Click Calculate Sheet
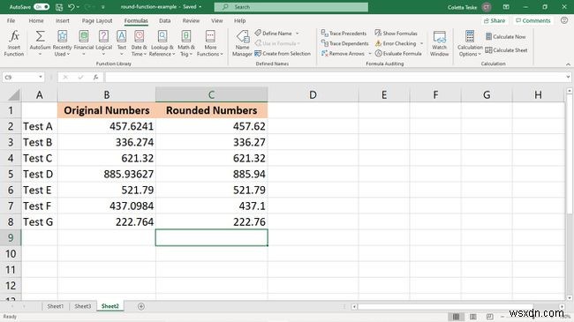This screenshot has width=574, height=322. coord(506,50)
